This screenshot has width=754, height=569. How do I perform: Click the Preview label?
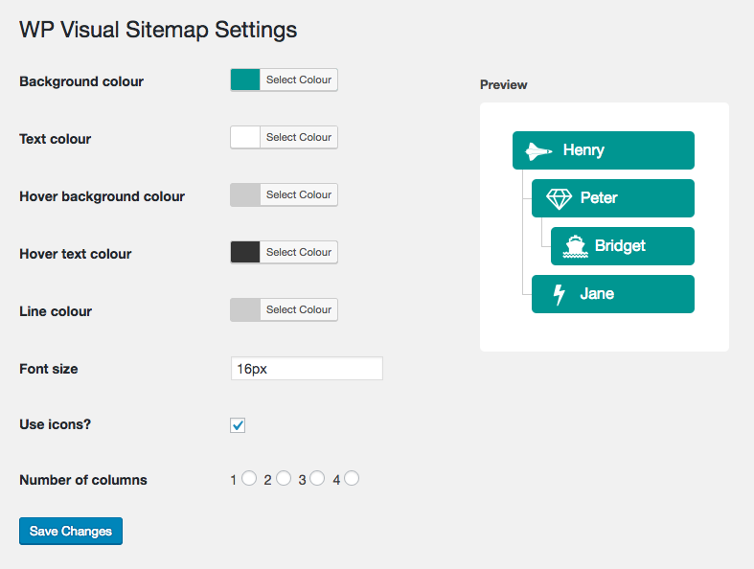pos(504,85)
